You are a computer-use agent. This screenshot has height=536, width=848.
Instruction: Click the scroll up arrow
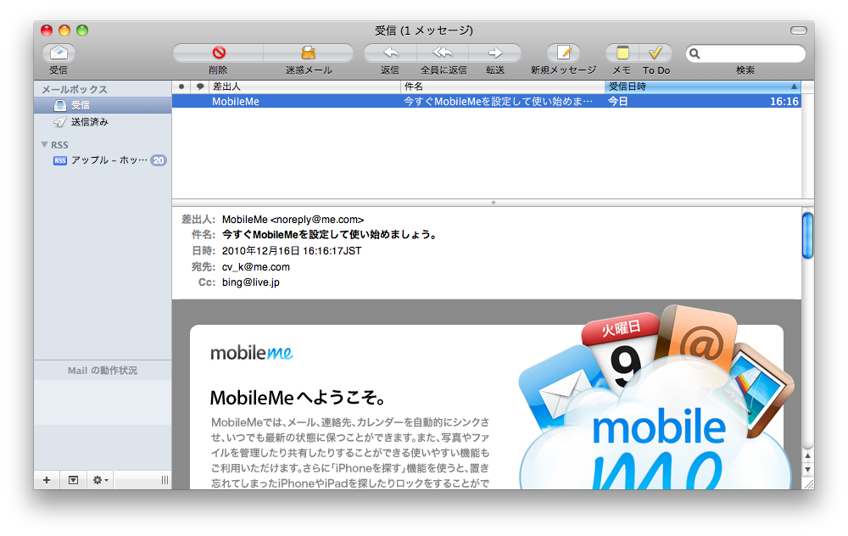[x=807, y=455]
